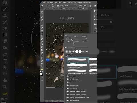Click the Home icon in options bar
The width and height of the screenshot is (137, 103).
coord(43,6)
